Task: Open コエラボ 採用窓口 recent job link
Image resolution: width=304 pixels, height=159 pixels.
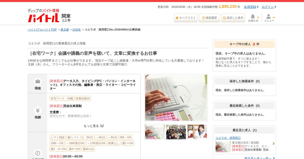Action: coord(228,138)
